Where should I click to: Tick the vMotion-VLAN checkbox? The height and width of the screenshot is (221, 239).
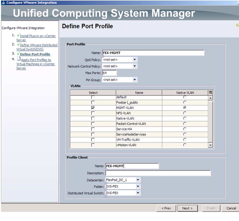tap(93, 145)
